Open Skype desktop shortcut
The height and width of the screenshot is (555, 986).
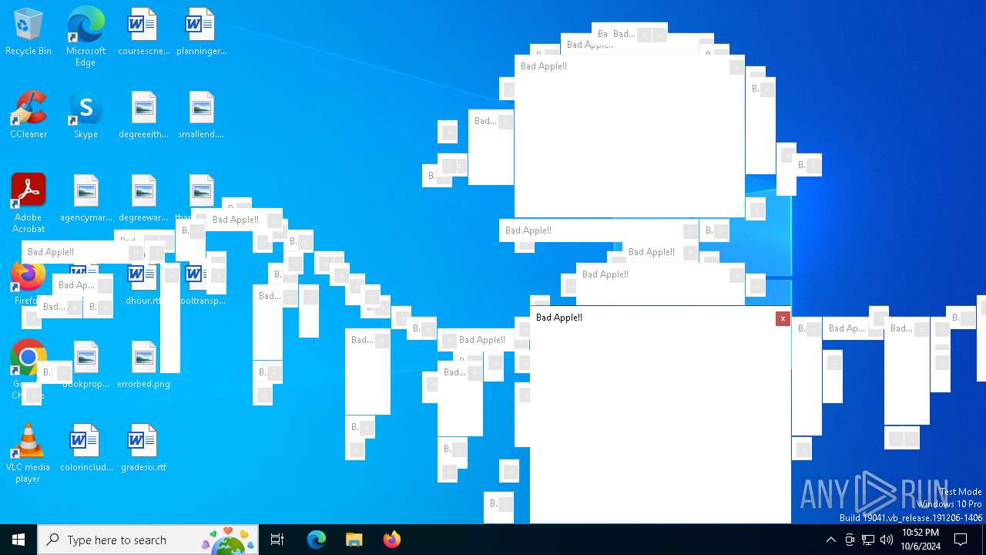tap(86, 115)
